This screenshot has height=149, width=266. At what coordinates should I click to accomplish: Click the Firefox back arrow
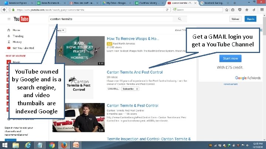(x=4, y=10)
